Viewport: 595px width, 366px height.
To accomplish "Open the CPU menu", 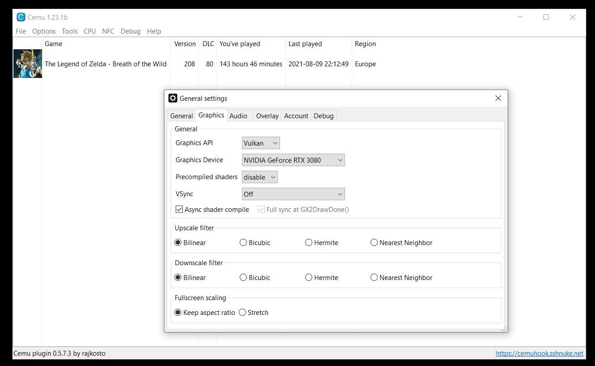I will (x=90, y=31).
